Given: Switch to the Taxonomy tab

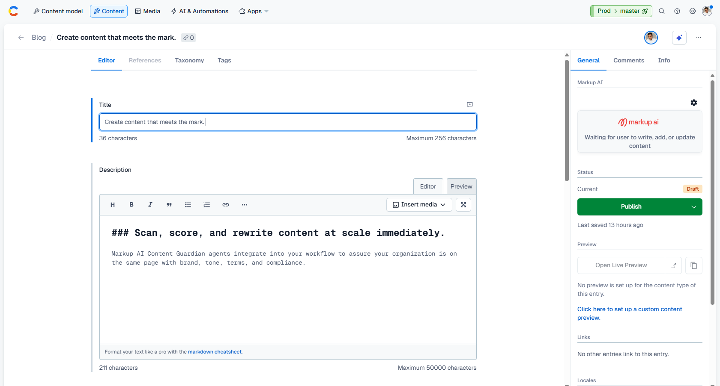Looking at the screenshot, I should [x=189, y=60].
